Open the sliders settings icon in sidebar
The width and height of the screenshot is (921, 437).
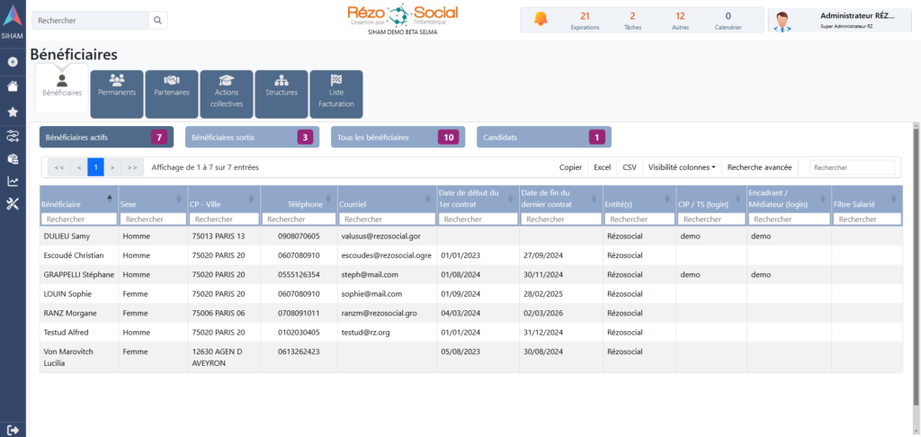tap(13, 137)
